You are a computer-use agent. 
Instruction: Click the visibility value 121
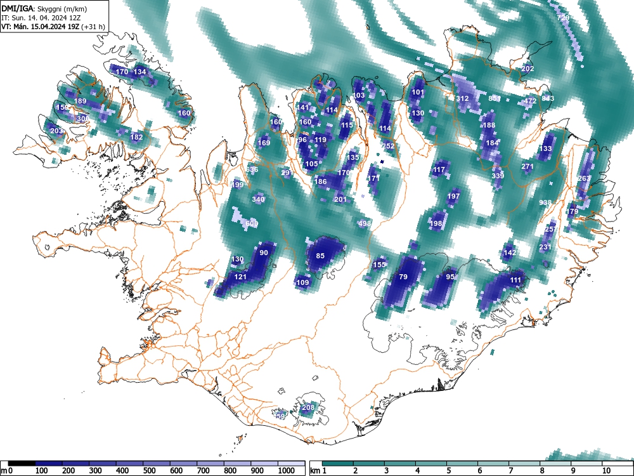pos(240,277)
